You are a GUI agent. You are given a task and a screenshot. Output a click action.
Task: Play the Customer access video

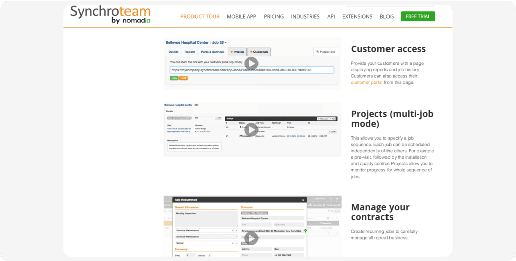click(251, 63)
